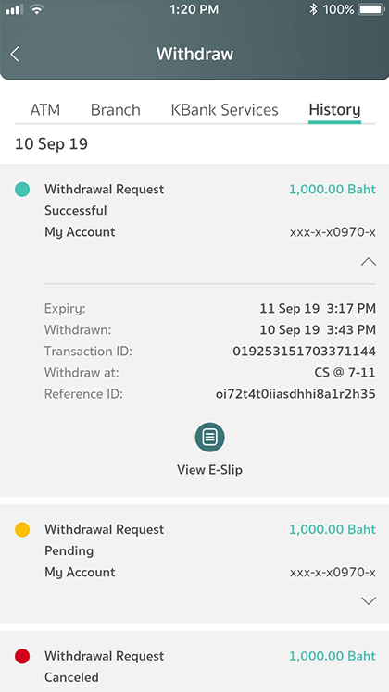Select the transaction ID 019253151703371144
The height and width of the screenshot is (692, 389).
click(x=304, y=352)
